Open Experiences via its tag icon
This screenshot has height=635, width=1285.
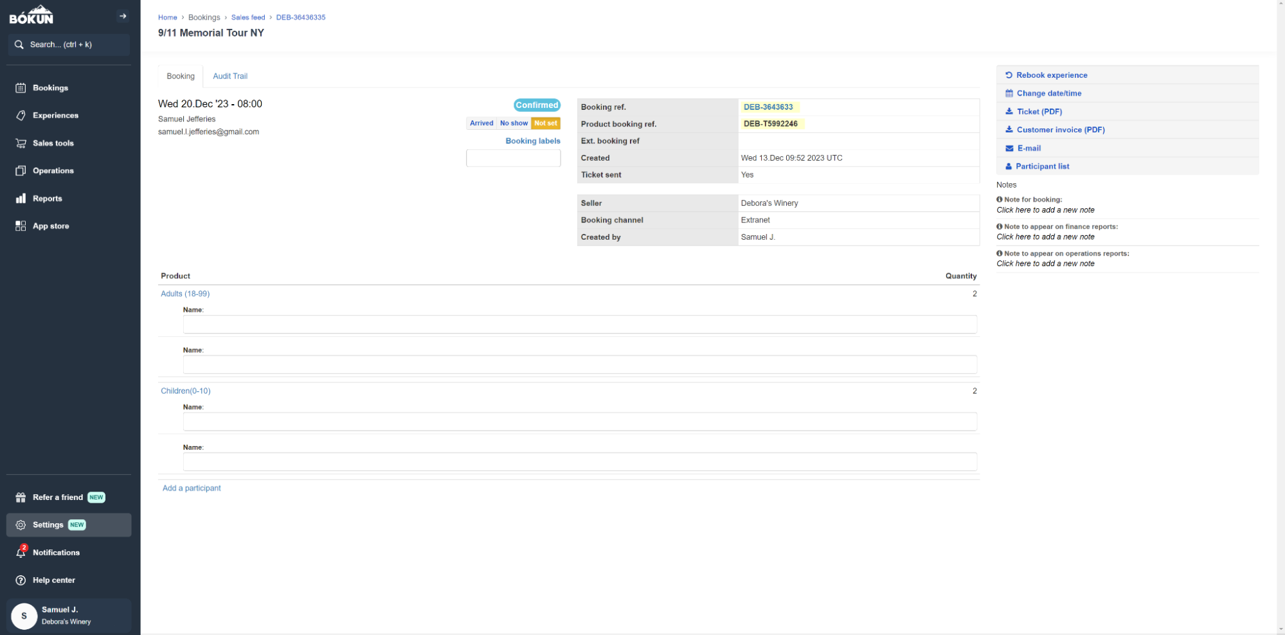point(21,116)
